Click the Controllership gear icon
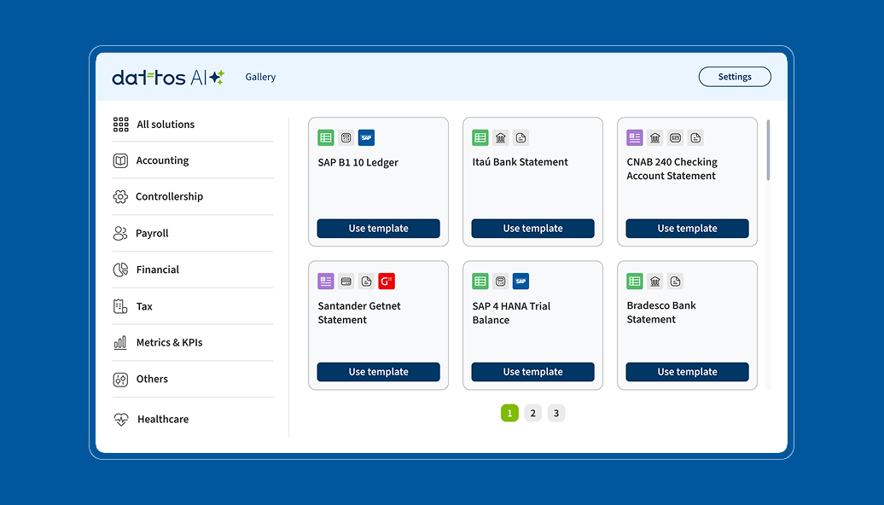 tap(120, 197)
